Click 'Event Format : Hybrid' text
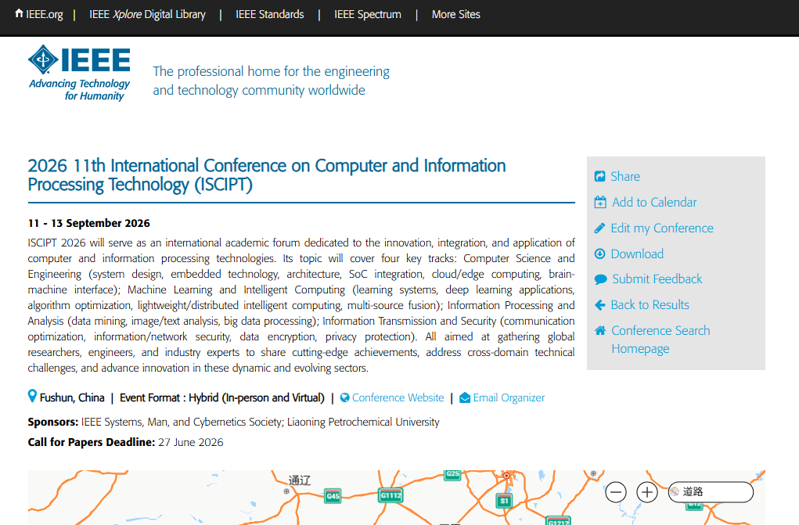The image size is (799, 525). (x=221, y=397)
